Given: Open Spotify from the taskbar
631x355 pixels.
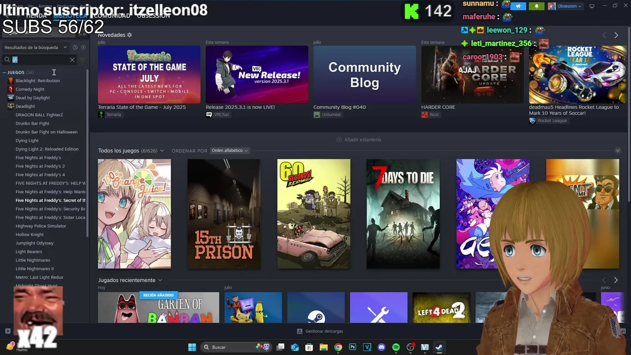Looking at the screenshot, I should tap(396, 347).
